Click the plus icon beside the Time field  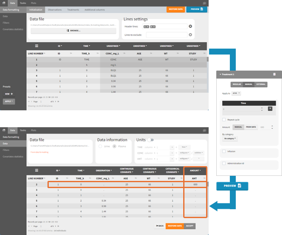click(x=270, y=109)
